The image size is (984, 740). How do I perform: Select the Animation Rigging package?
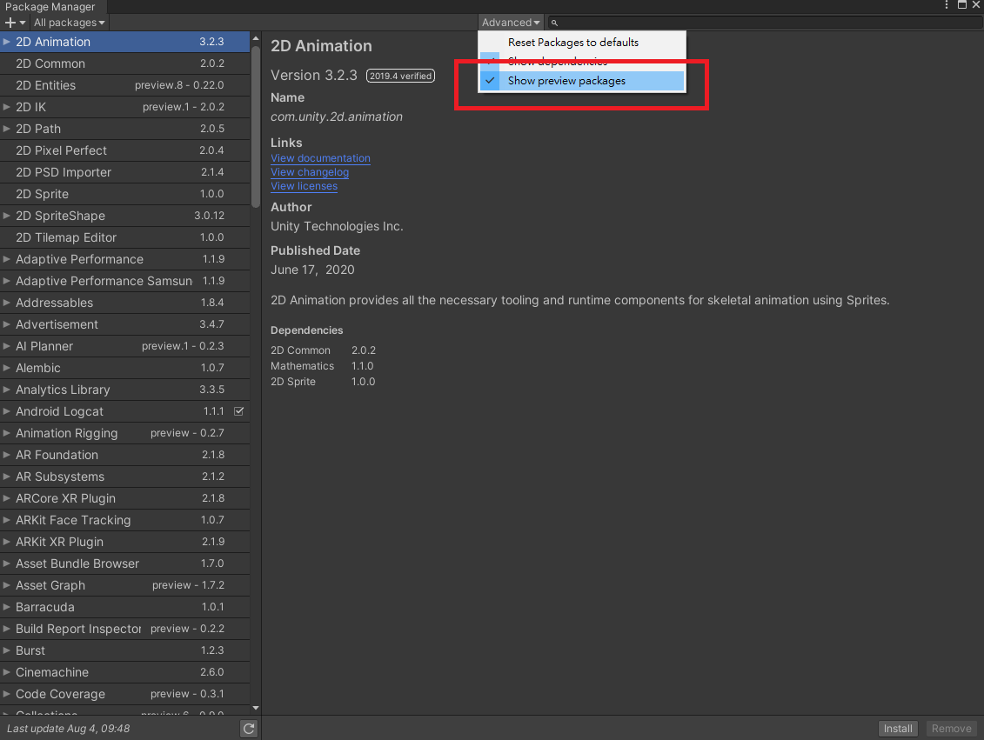(125, 433)
